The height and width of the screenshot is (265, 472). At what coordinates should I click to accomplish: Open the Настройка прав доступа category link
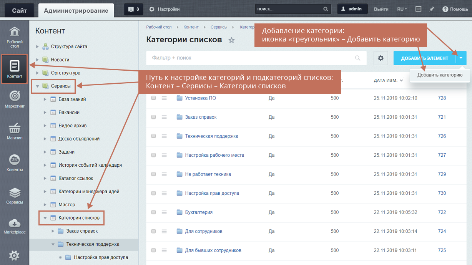[212, 193]
